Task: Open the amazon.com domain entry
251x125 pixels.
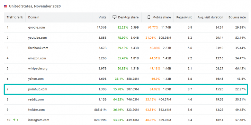Action: coord(37,58)
